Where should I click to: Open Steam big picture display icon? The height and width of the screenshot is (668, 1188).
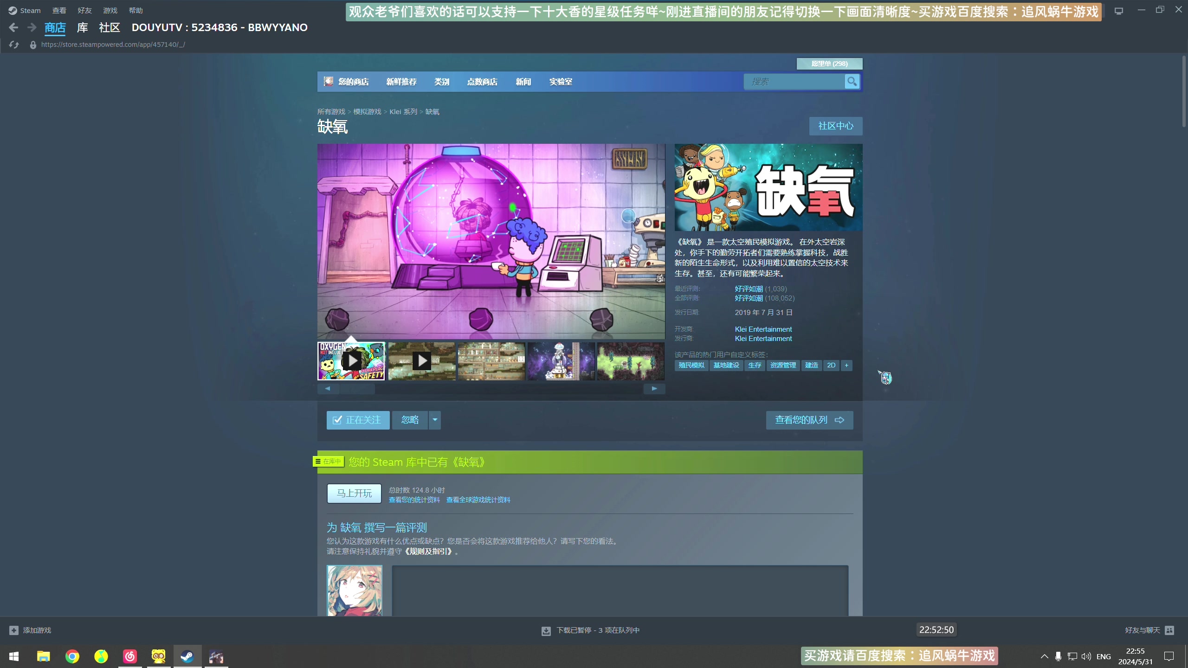[x=1119, y=11]
